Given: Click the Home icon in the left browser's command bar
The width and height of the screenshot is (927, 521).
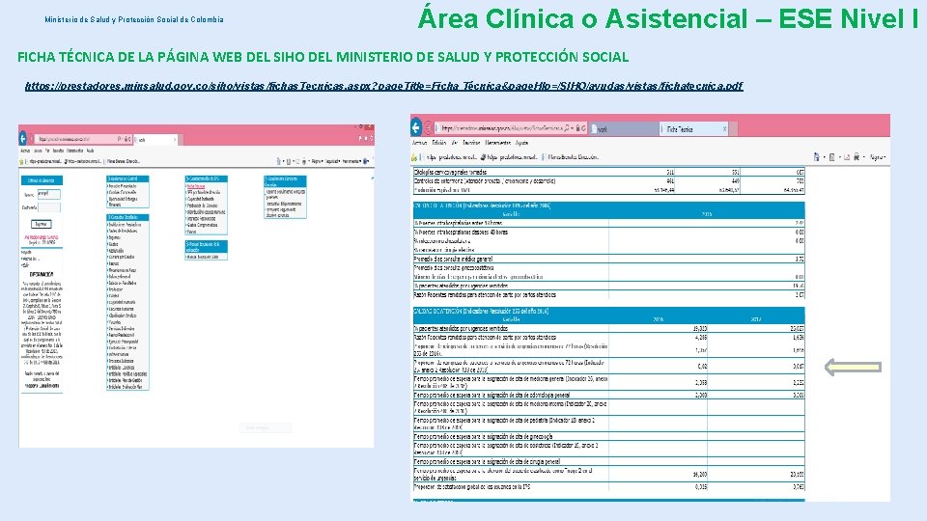Looking at the screenshot, I should click(279, 161).
